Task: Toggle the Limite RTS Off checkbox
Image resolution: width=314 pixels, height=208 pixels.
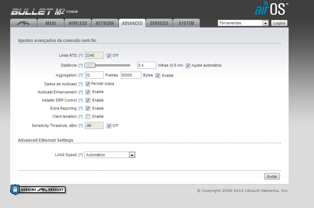Action: click(x=109, y=56)
